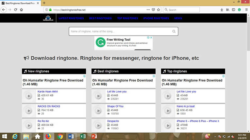Focus the ringtone name search field
Viewport: 250px width, 140px height.
pyautogui.click(x=120, y=32)
